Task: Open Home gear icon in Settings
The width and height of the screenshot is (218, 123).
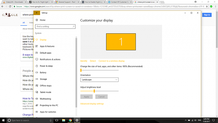Action: pyautogui.click(x=37, y=20)
